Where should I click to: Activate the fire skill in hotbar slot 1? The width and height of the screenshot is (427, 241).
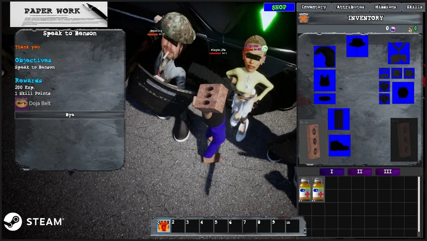[x=164, y=226]
